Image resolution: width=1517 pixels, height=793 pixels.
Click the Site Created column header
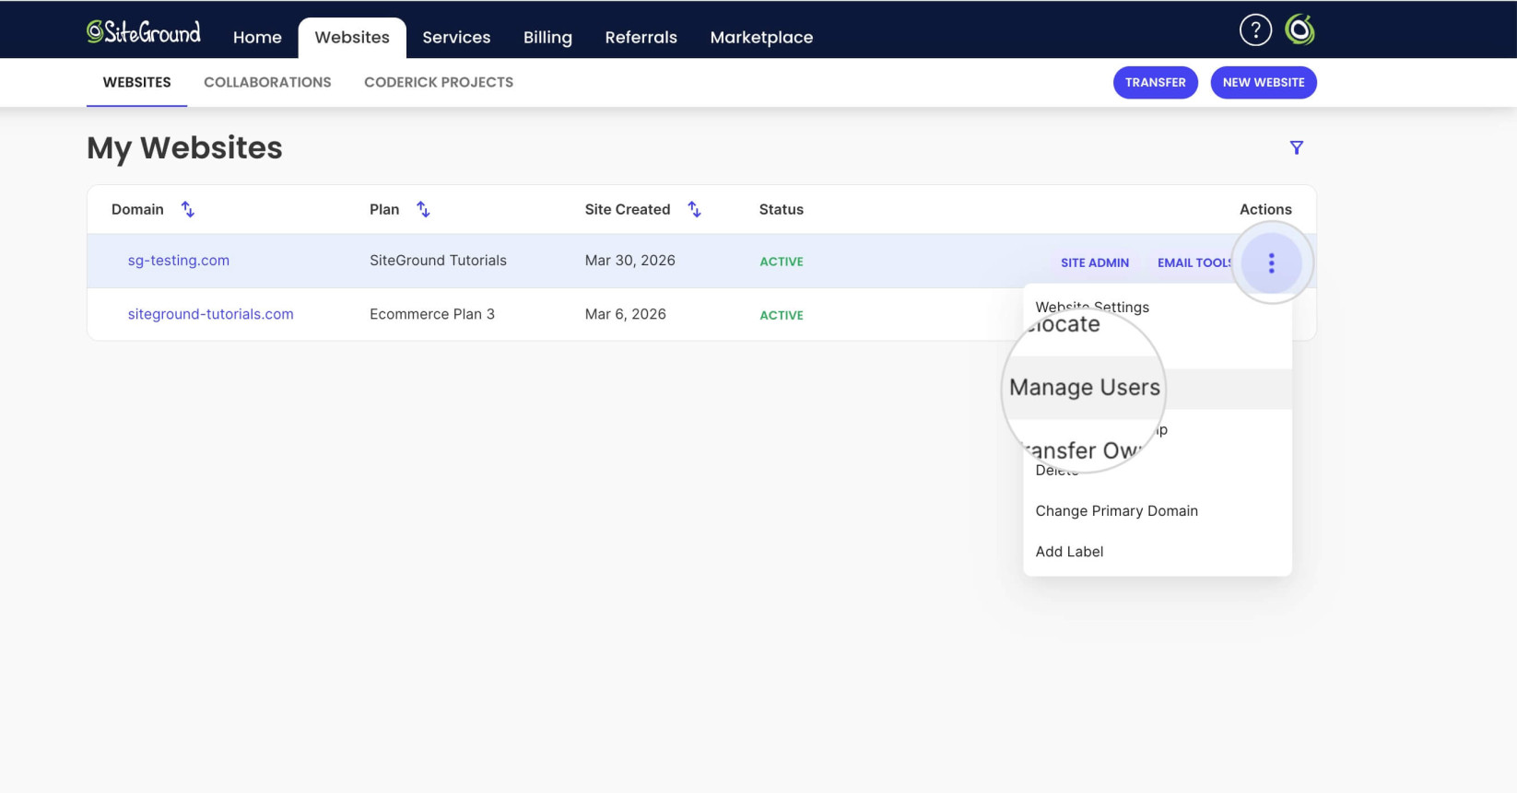tap(627, 209)
